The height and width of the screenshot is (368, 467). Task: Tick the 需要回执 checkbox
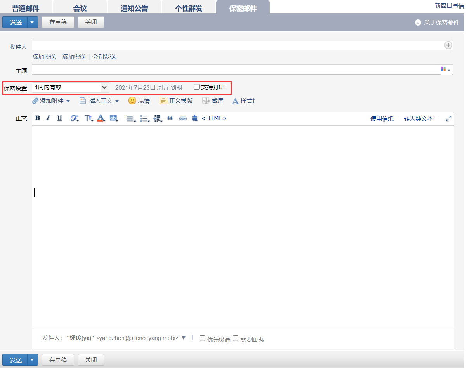[x=235, y=338]
